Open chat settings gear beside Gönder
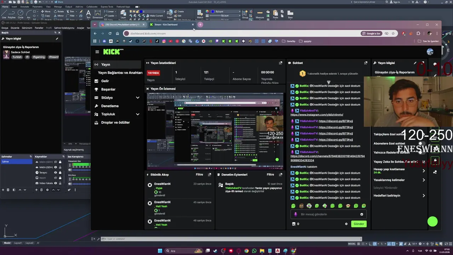Image resolution: width=453 pixels, height=255 pixels. tap(346, 224)
